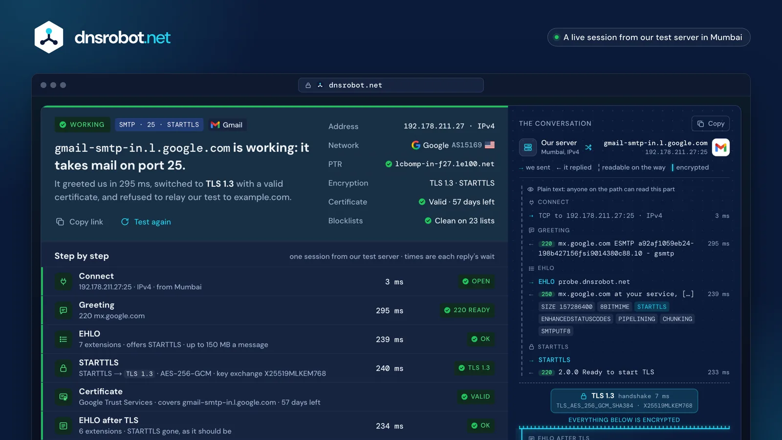Click the Copy button in The Conversation
Screen dimensions: 782x440
711,124
